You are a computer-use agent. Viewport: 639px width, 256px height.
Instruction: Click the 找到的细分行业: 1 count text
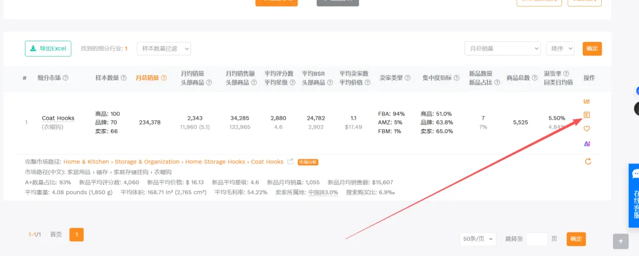tap(104, 48)
